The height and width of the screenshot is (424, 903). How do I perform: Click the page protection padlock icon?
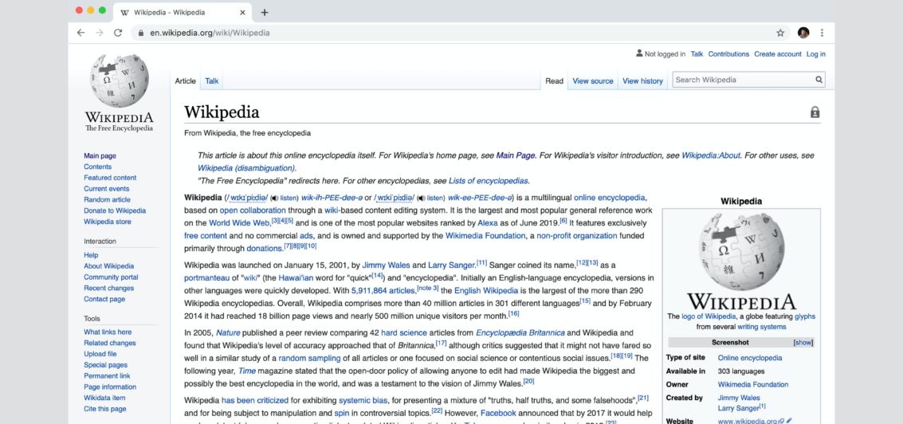point(815,112)
